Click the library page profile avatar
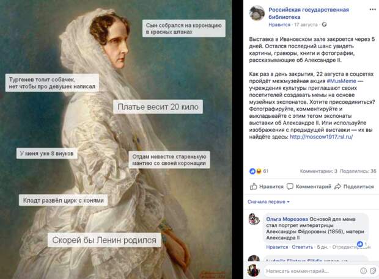Viewport: 379px width, 279px height. coord(257,13)
